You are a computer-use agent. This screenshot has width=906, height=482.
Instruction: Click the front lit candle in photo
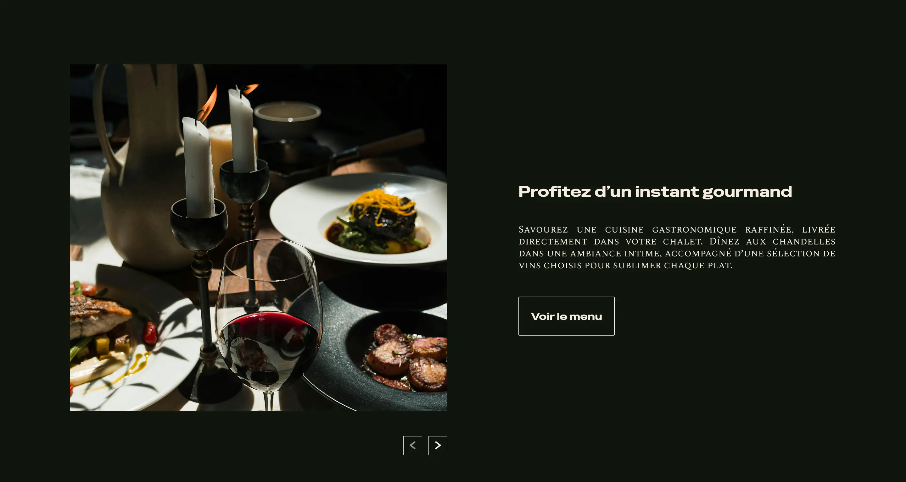pos(199,165)
